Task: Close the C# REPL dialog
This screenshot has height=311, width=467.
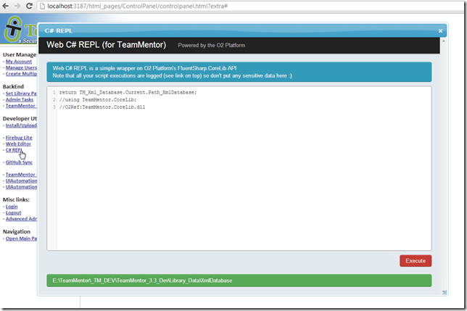Action: point(440,31)
